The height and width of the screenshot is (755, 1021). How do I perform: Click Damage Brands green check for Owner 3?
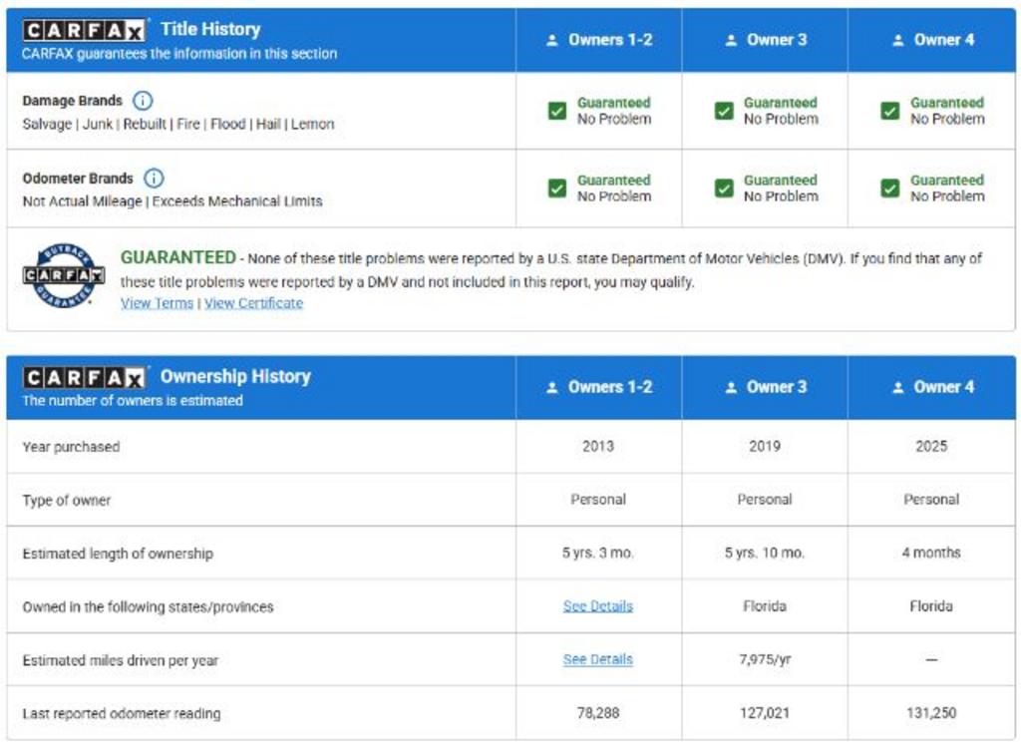pos(724,111)
